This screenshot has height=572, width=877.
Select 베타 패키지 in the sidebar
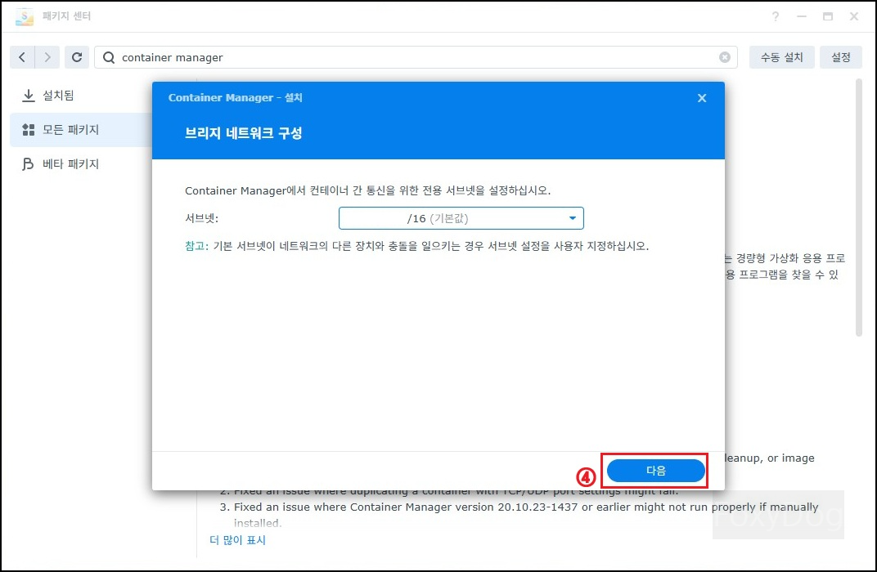(x=80, y=163)
